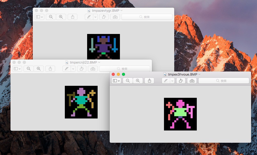Click the tmpazevtygr.BMP window title text
Viewport: 257px width, 155px height.
tap(106, 11)
